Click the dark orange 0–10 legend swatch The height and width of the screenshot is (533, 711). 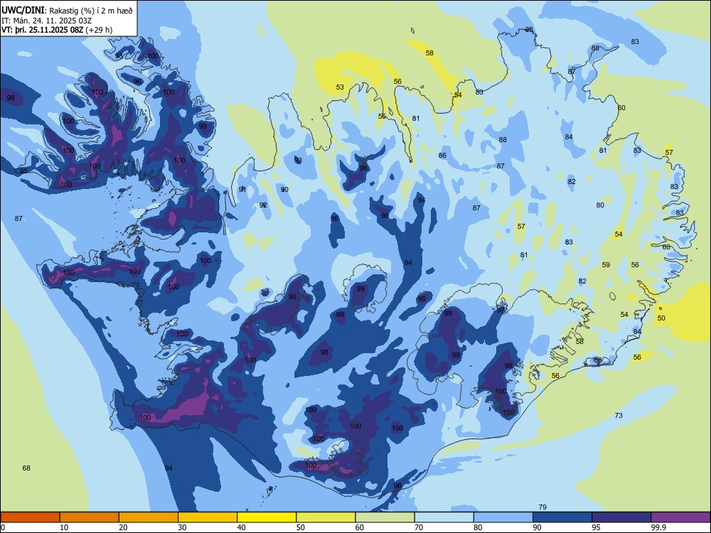[30, 517]
